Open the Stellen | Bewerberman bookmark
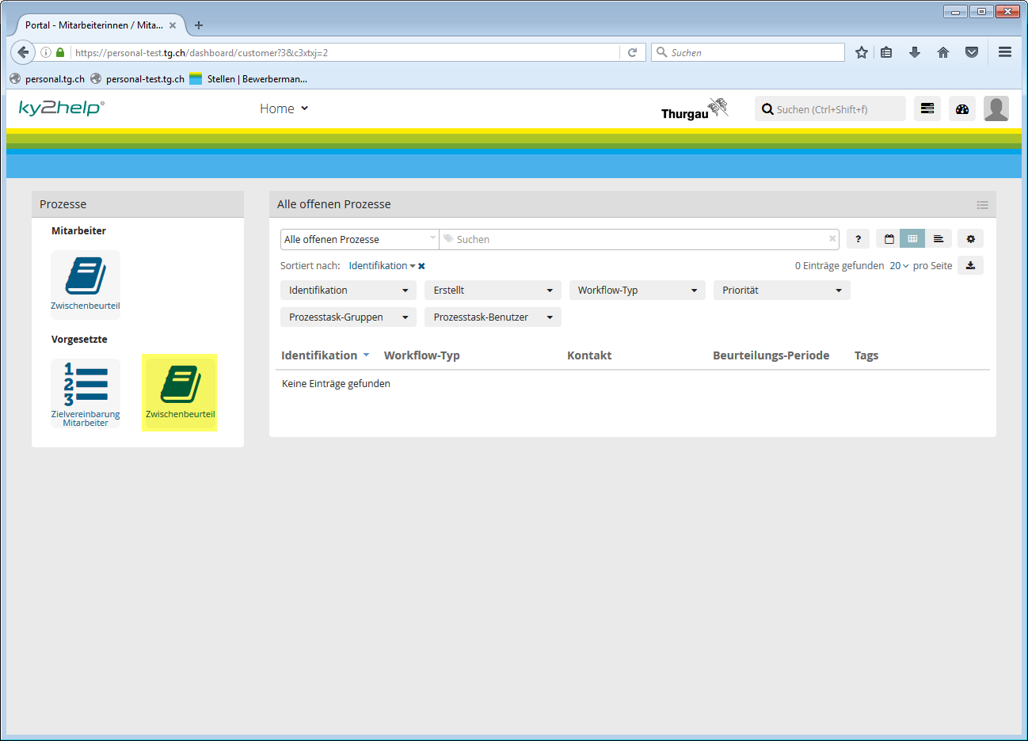The height and width of the screenshot is (741, 1028). pyautogui.click(x=249, y=79)
